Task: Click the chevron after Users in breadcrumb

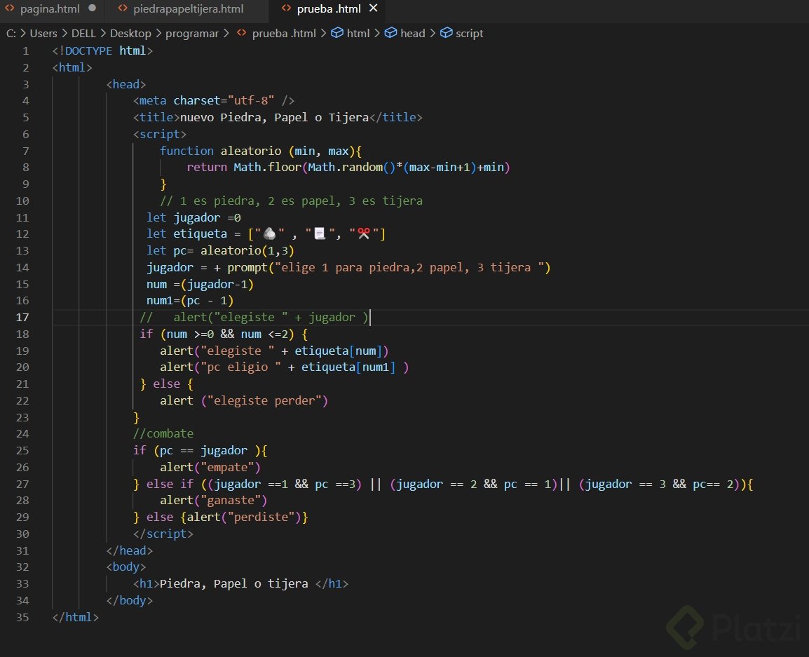Action: click(64, 34)
